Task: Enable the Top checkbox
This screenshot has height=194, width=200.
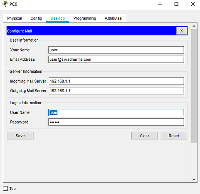Action: (x=5, y=189)
